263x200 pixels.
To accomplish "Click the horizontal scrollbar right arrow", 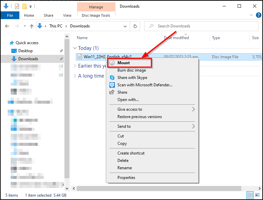I will point(259,189).
